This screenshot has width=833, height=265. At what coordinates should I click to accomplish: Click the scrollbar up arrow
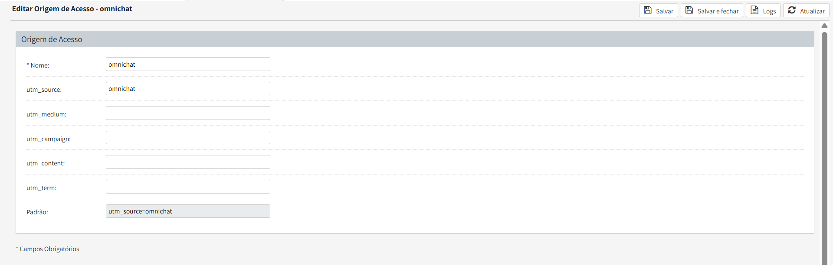[824, 26]
